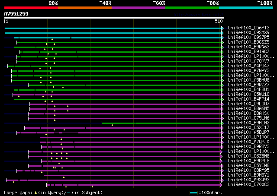
Task: Click the purple alignment bar of Q700C2
Action: tap(133, 185)
